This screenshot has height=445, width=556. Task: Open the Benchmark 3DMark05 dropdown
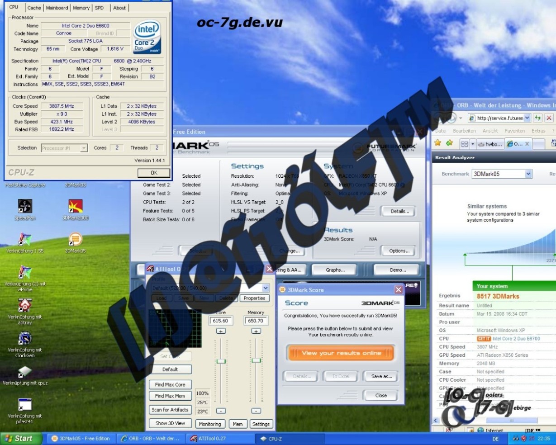528,174
